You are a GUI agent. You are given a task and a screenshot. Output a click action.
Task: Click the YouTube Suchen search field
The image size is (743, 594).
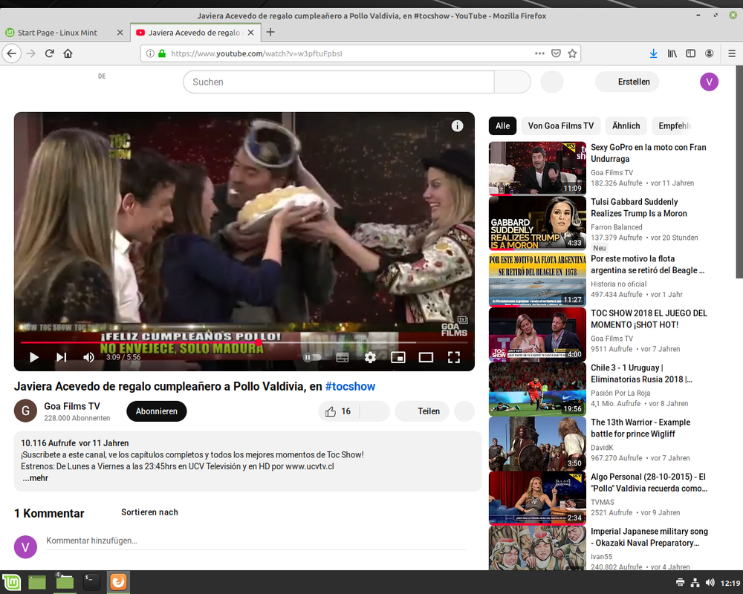(338, 82)
